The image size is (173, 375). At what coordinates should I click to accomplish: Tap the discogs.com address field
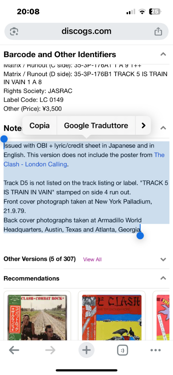tap(86, 31)
